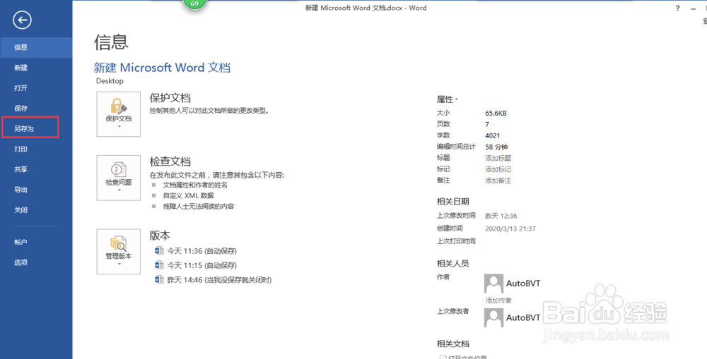Click the 65.6KB size value

coord(496,114)
